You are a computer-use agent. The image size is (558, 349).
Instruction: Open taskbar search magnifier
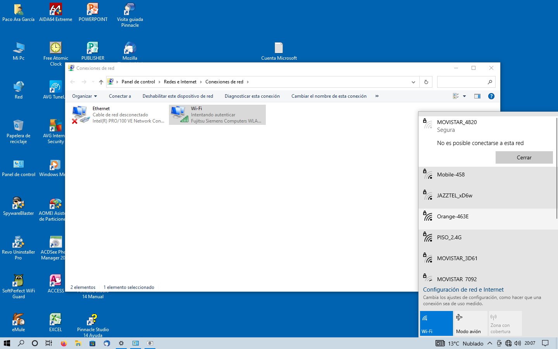pyautogui.click(x=21, y=343)
